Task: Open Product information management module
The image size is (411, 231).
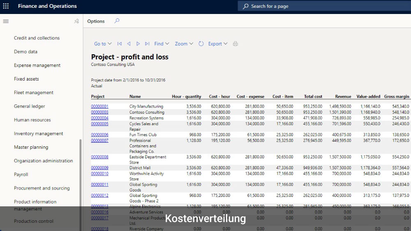Action: pyautogui.click(x=35, y=205)
